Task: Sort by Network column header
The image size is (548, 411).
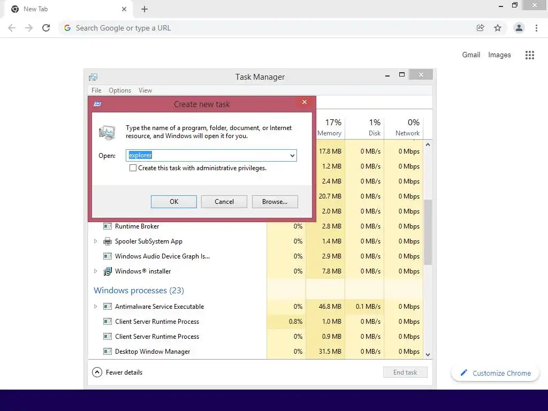Action: point(404,127)
